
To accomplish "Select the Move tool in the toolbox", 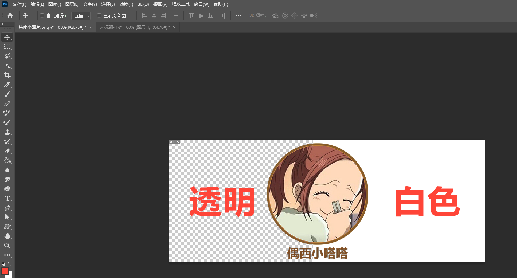I will [7, 37].
